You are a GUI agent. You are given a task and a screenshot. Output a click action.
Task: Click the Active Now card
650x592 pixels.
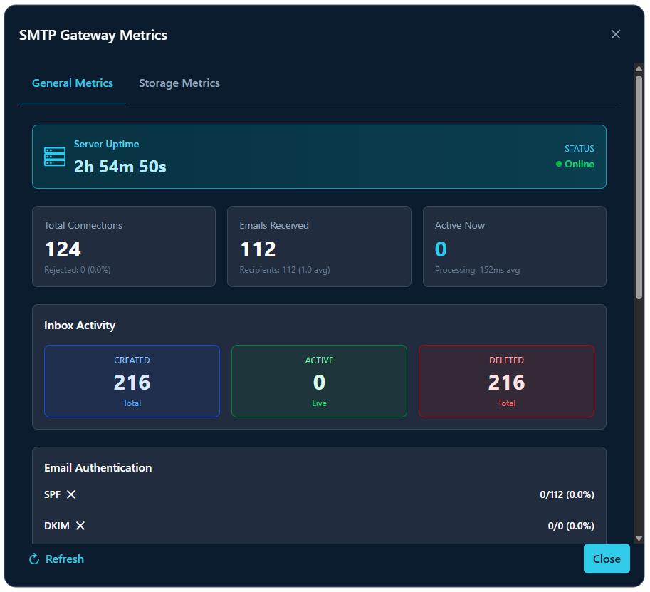[x=514, y=246]
